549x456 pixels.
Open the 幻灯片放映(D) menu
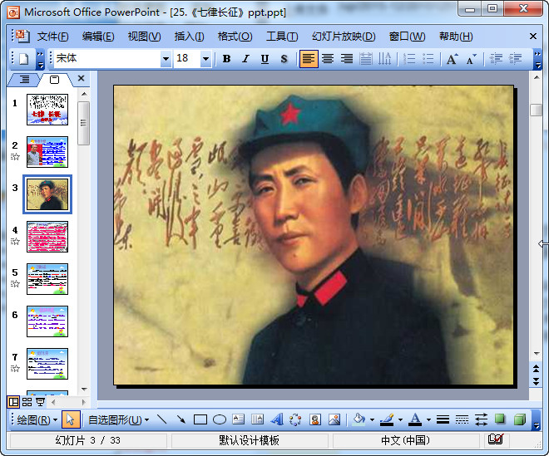point(344,37)
